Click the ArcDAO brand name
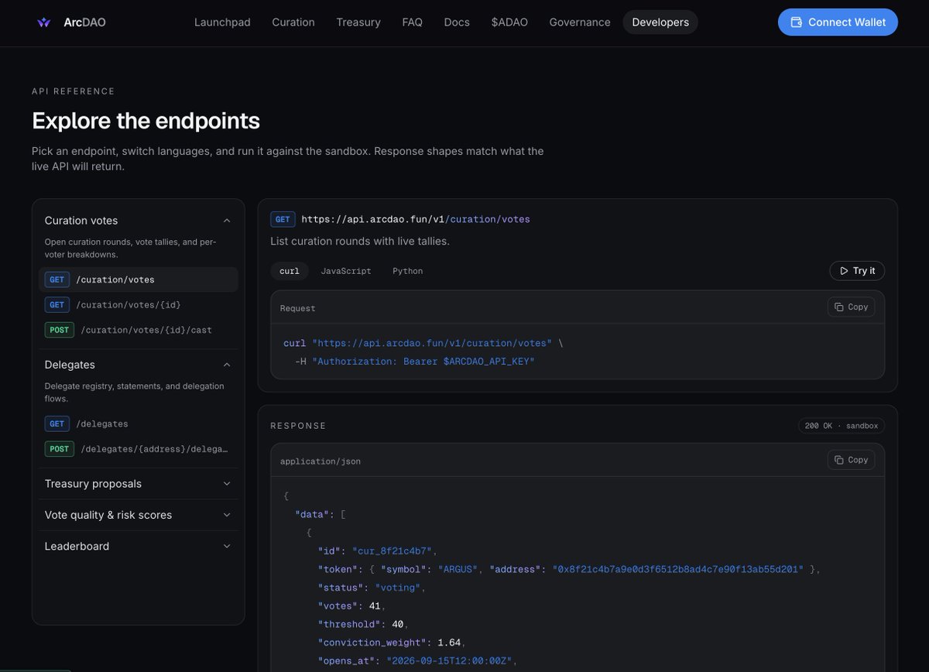 [x=84, y=22]
